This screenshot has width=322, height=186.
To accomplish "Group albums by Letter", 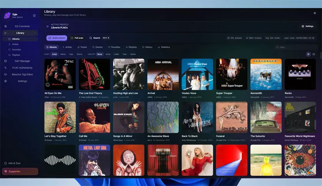I will click(116, 54).
